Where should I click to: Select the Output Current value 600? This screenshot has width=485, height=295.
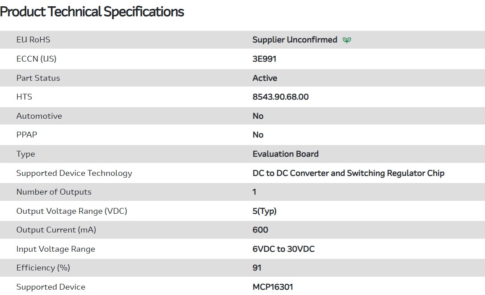pos(260,230)
